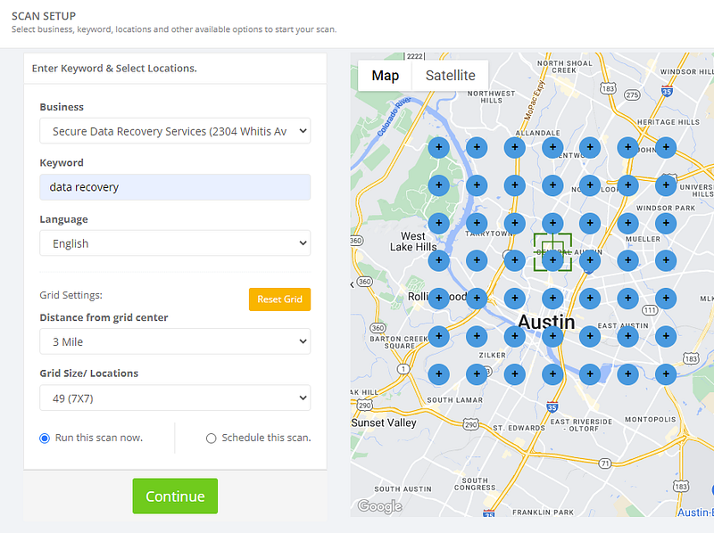Click the orange Reset Grid button
714x533 pixels.
pos(279,299)
